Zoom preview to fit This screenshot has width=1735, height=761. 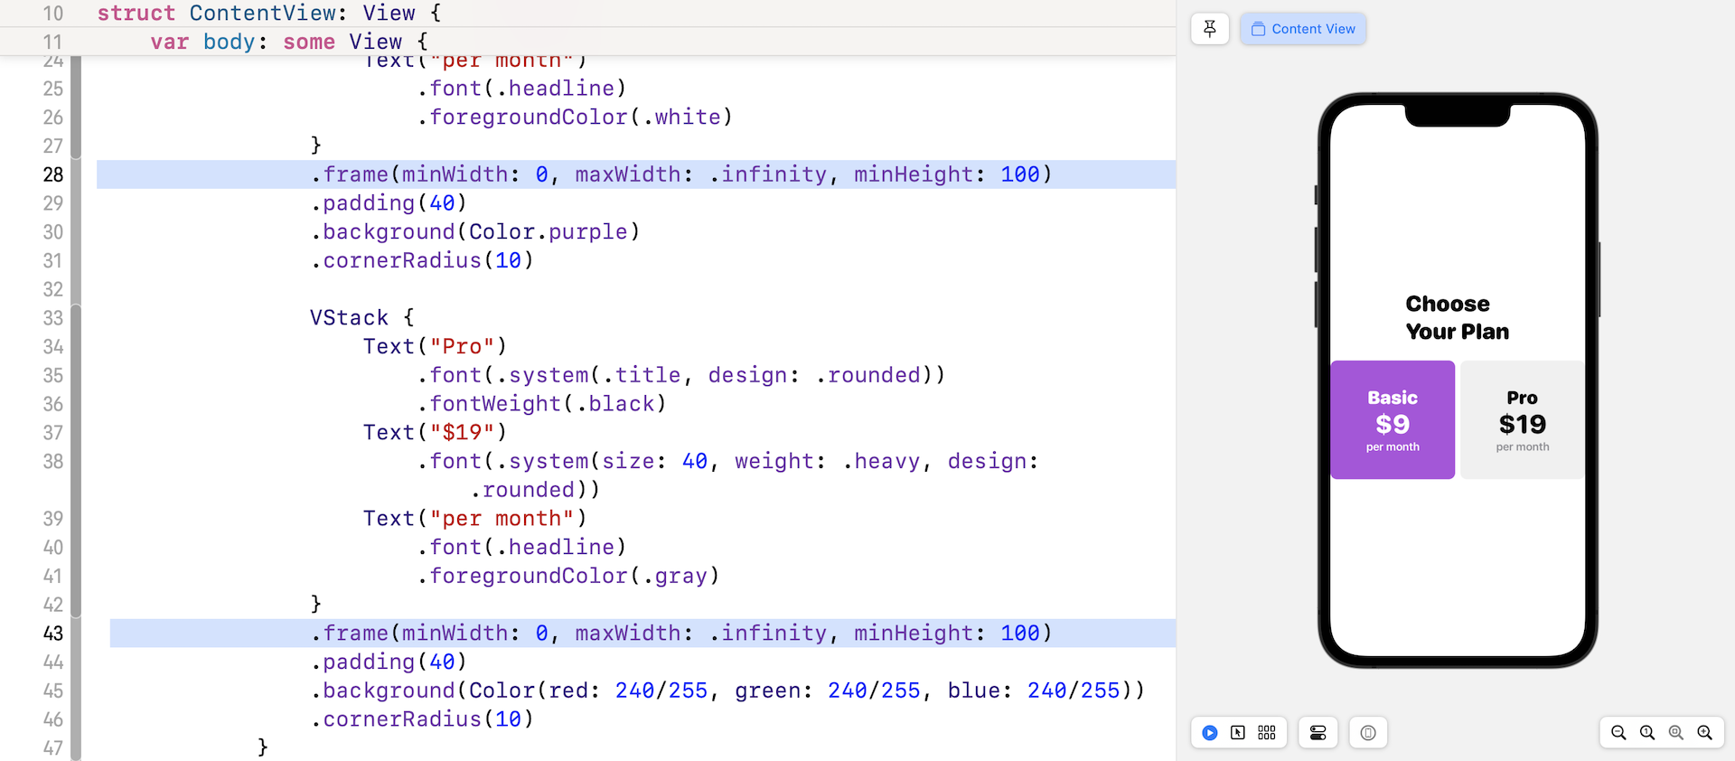1676,733
